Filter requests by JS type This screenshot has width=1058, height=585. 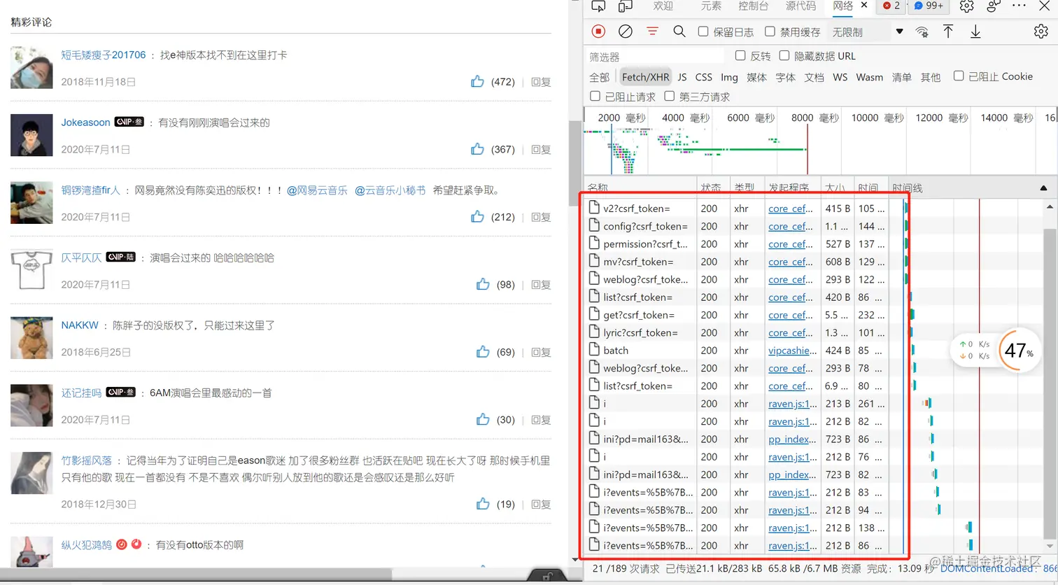[x=682, y=77]
